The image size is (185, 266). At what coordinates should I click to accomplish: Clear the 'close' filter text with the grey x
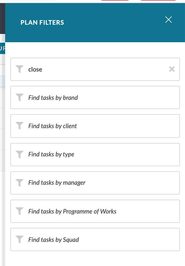(x=172, y=69)
